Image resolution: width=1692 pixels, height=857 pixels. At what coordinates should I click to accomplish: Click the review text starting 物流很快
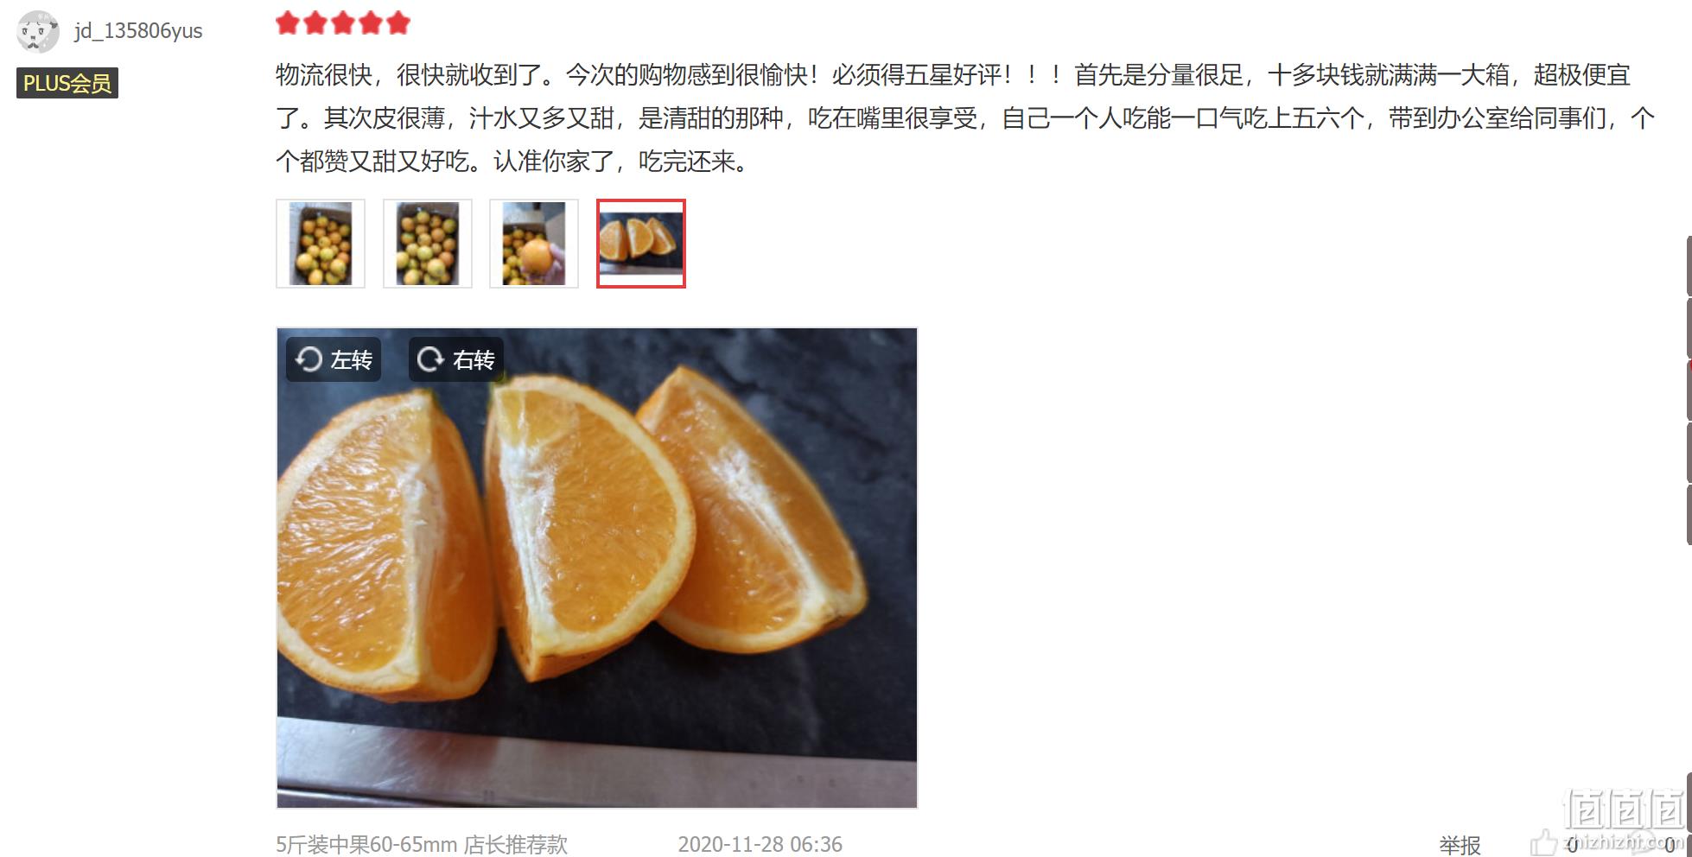tap(965, 117)
